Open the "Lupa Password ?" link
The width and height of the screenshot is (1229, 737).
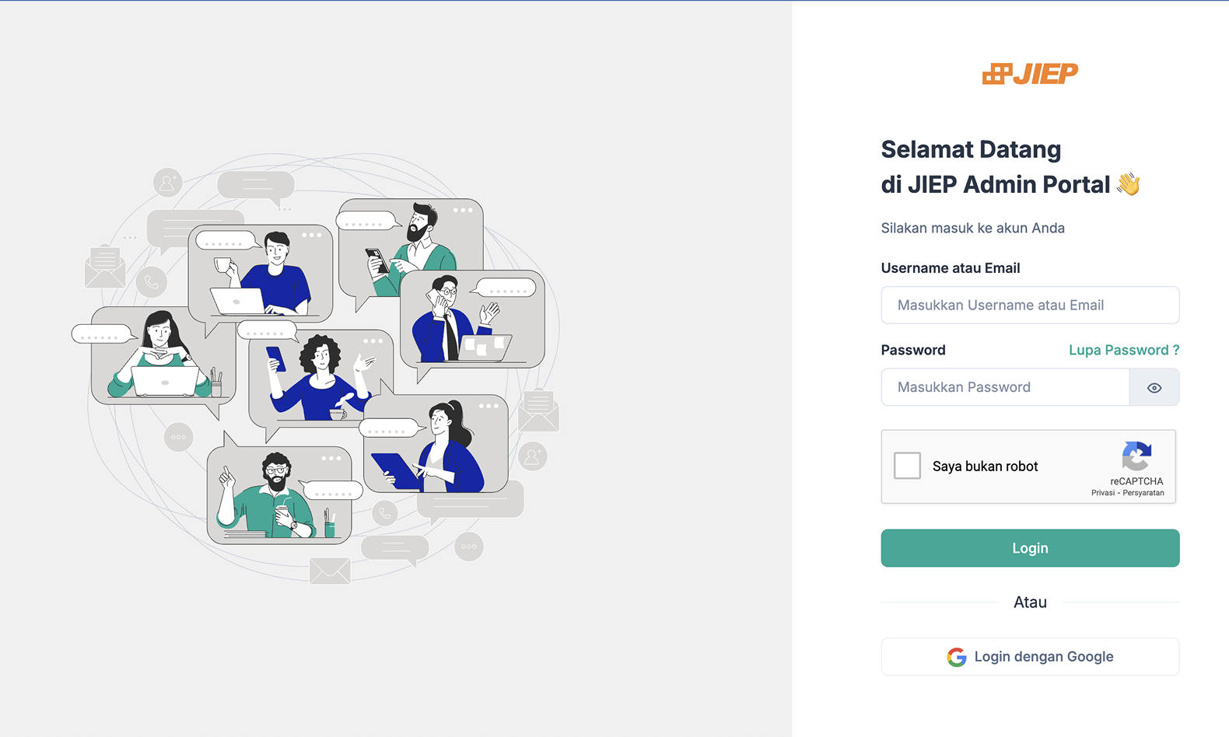1123,350
